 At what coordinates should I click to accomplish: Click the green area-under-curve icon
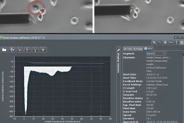[x=43, y=50]
